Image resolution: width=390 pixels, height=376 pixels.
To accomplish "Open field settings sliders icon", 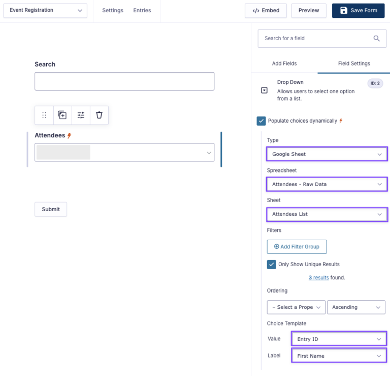I will pos(81,115).
